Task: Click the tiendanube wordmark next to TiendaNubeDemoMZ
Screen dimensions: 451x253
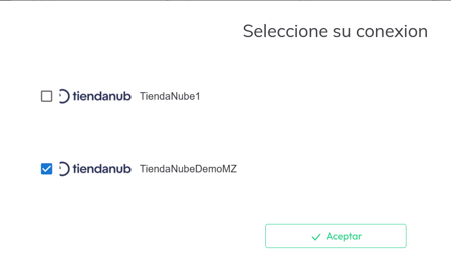Action: [x=102, y=169]
